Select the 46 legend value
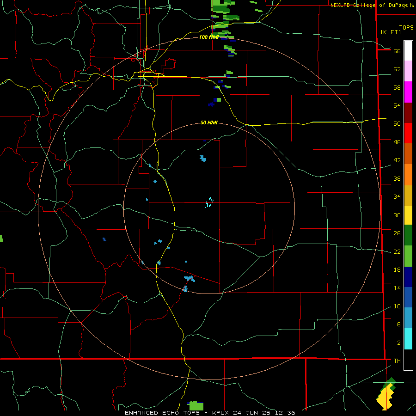Viewport: 416px width, 416px height. tap(397, 142)
